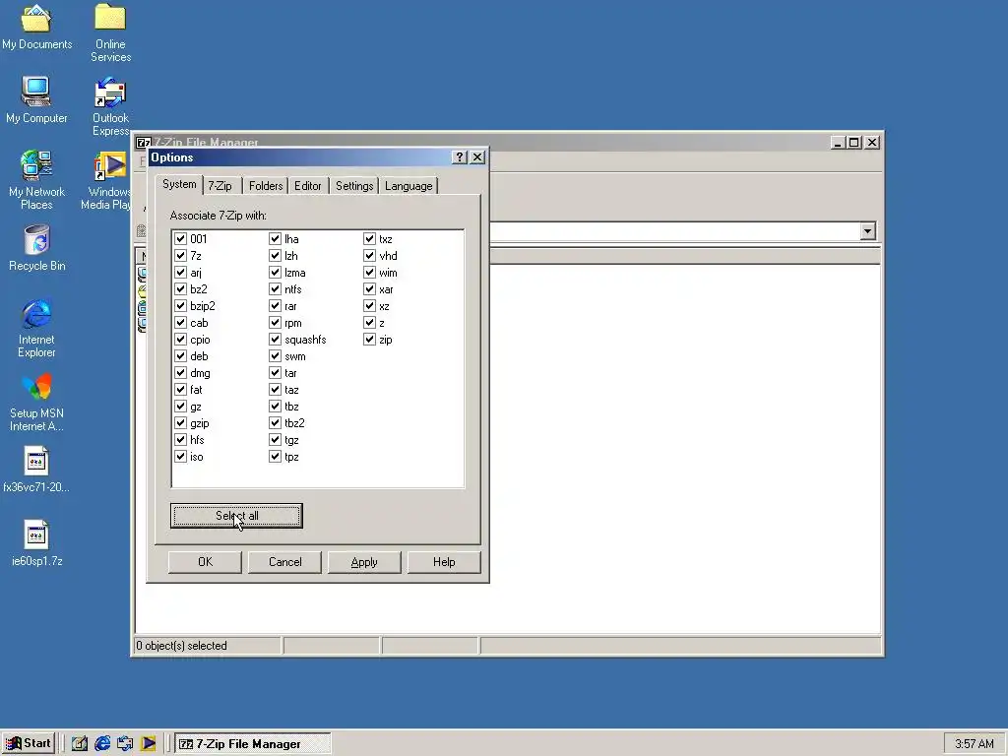Toggle the rar association checkbox
1008x756 pixels.
(276, 305)
